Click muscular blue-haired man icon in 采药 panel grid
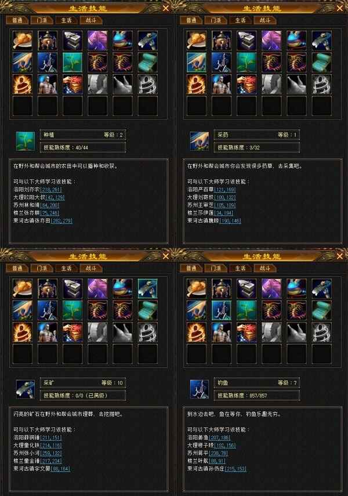Image resolution: width=348 pixels, height=496 pixels. click(222, 84)
